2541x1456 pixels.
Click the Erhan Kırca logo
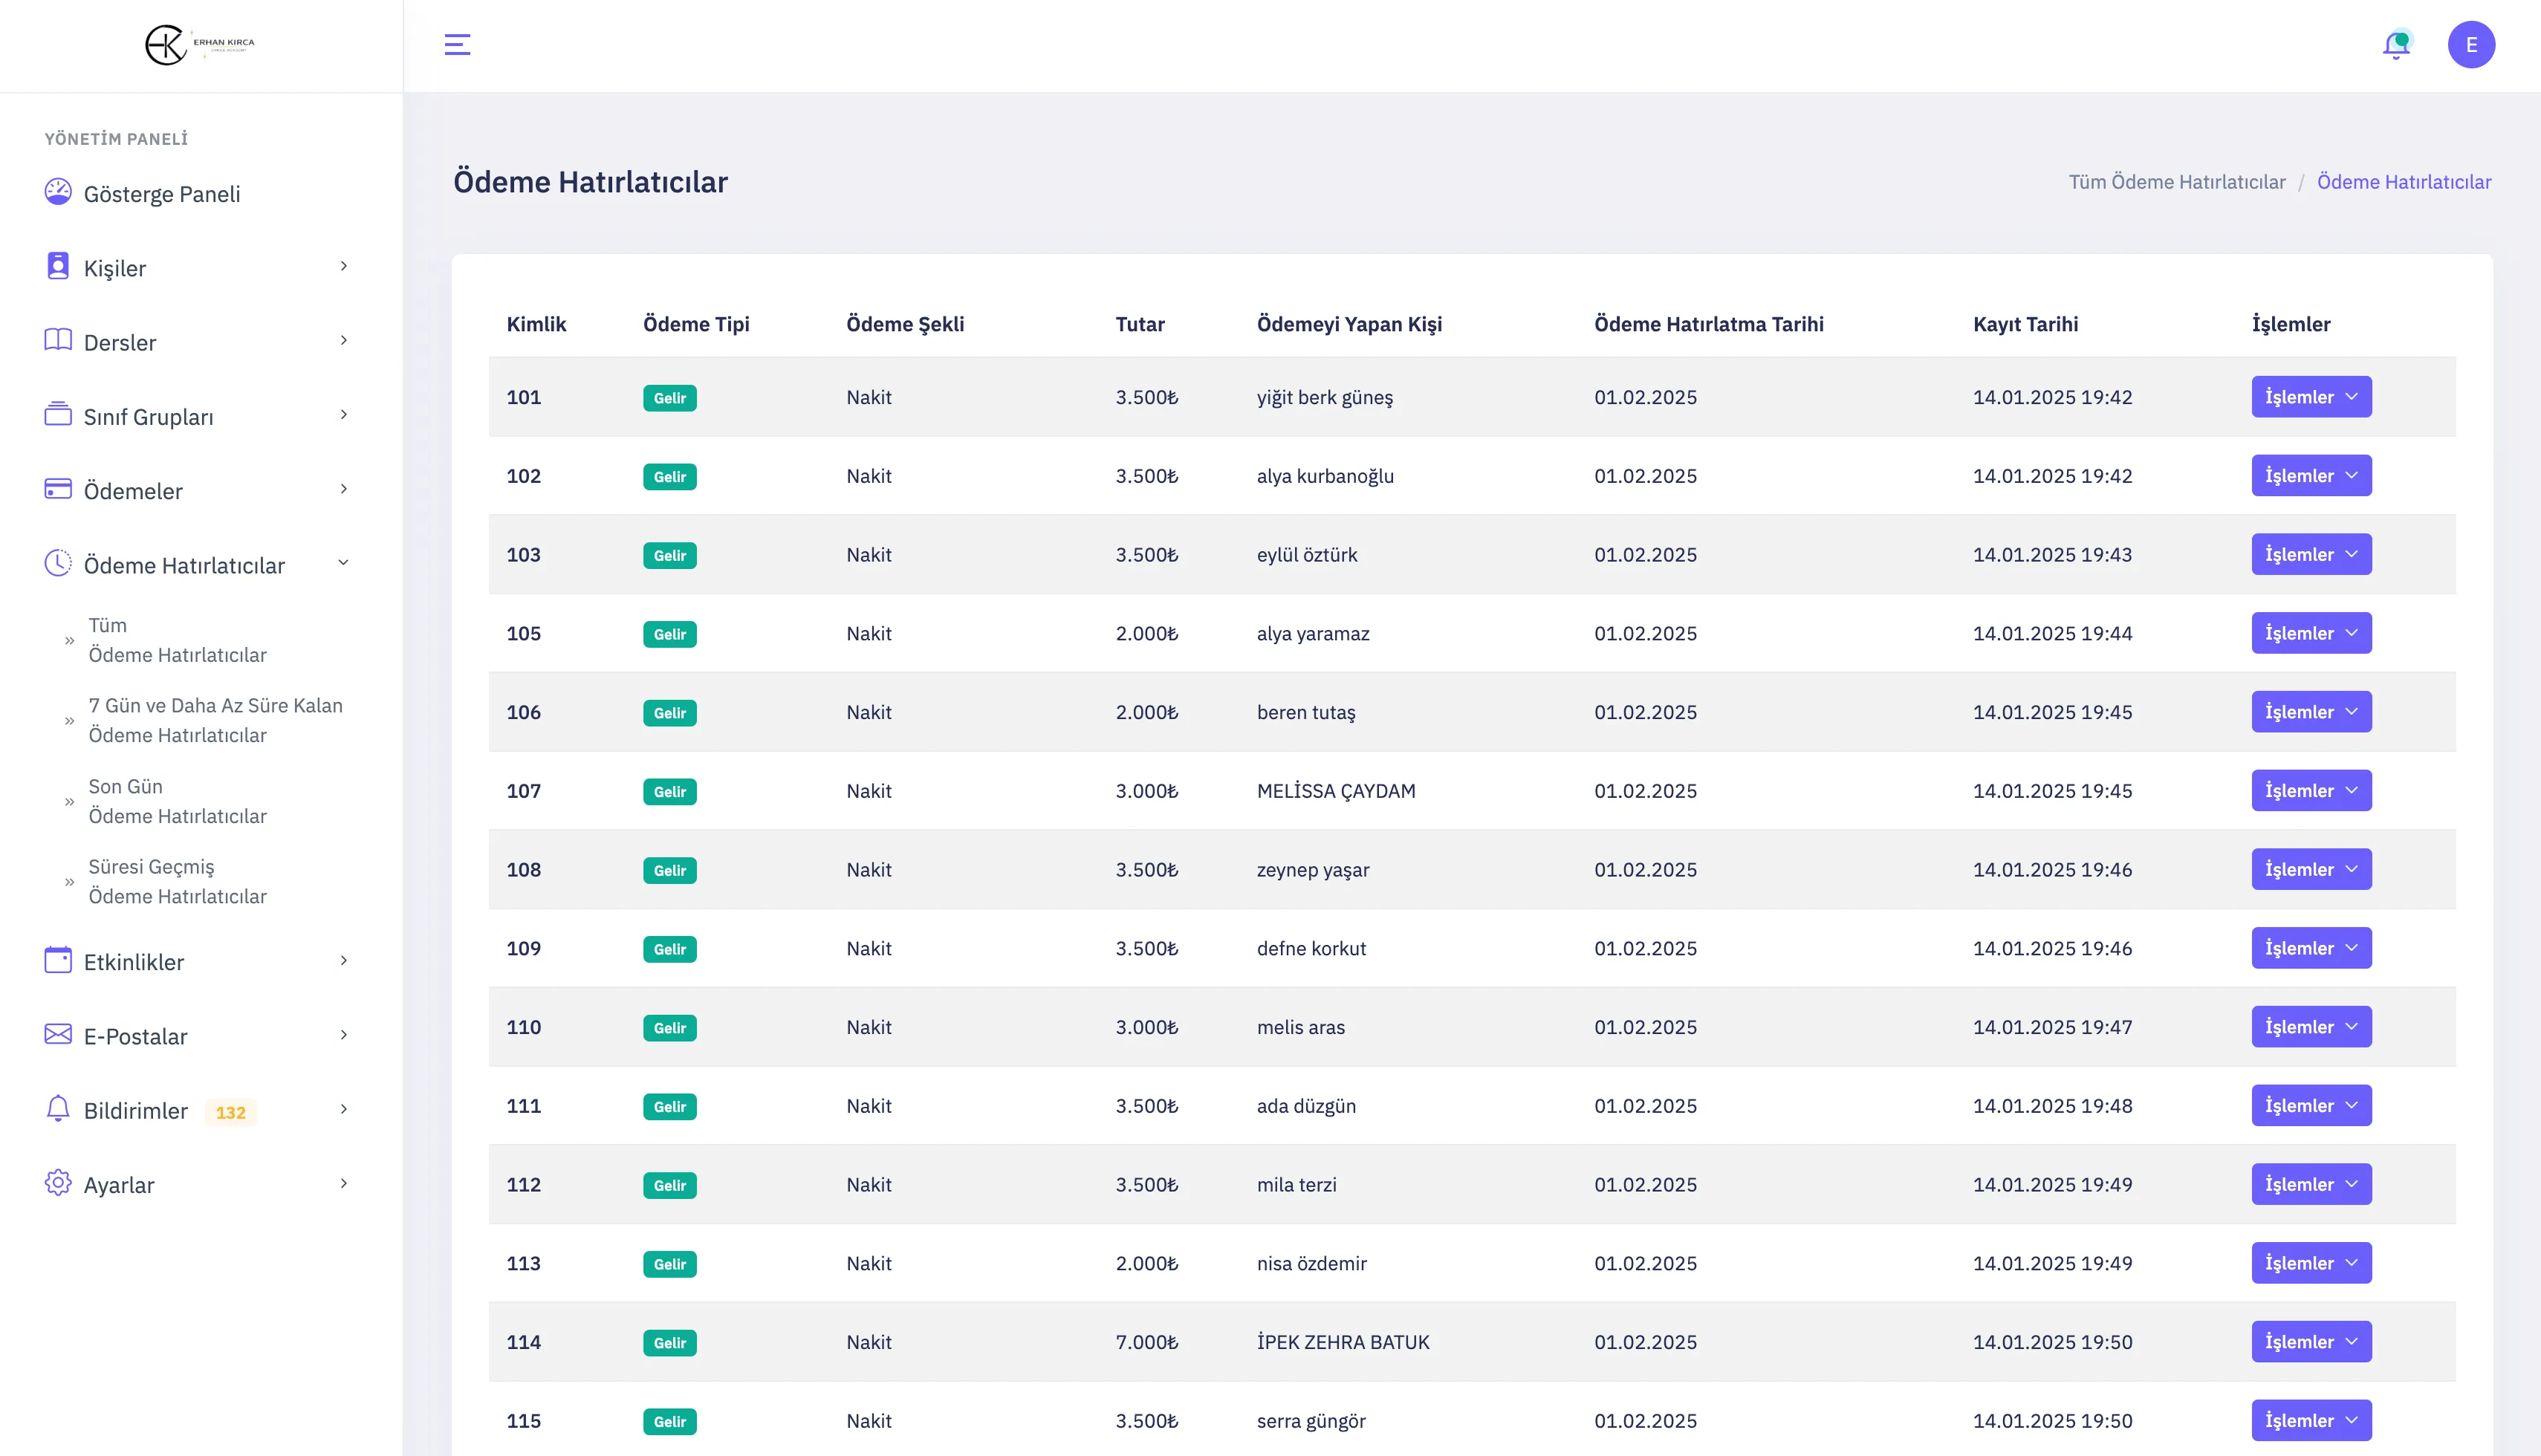(x=200, y=45)
